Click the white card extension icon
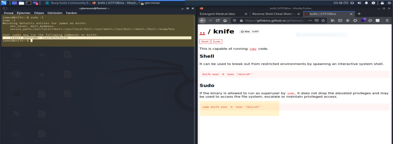The image size is (393, 144). coord(378,20)
